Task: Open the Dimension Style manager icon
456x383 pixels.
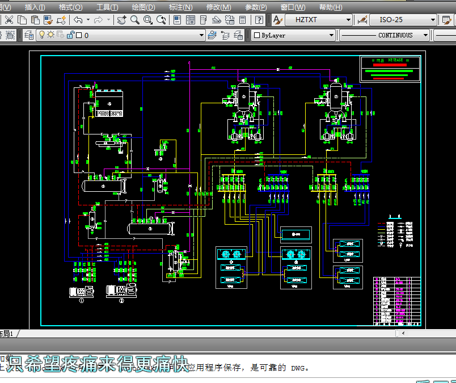Action: 362,20
